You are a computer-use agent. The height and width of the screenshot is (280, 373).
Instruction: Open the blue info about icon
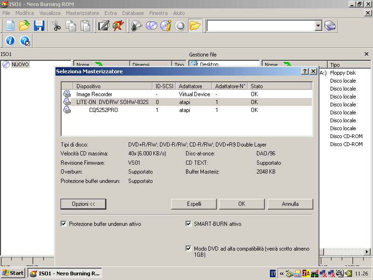point(10,41)
